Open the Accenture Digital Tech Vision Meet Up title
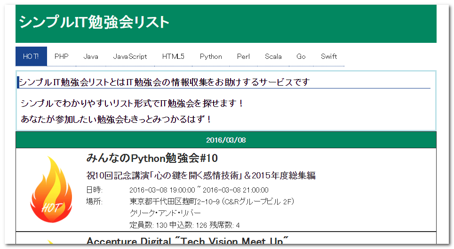Image resolution: width=454 pixels, height=249 pixels. click(x=187, y=241)
